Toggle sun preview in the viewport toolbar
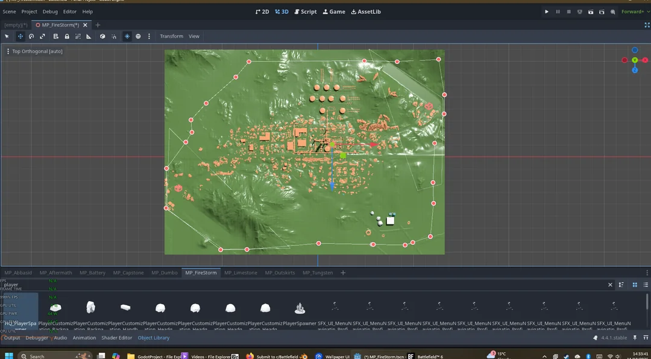 pyautogui.click(x=127, y=36)
